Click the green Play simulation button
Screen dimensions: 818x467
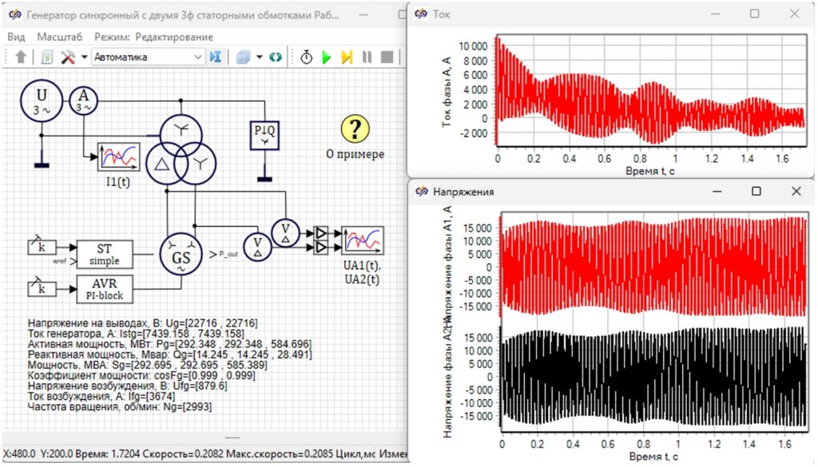tap(327, 57)
